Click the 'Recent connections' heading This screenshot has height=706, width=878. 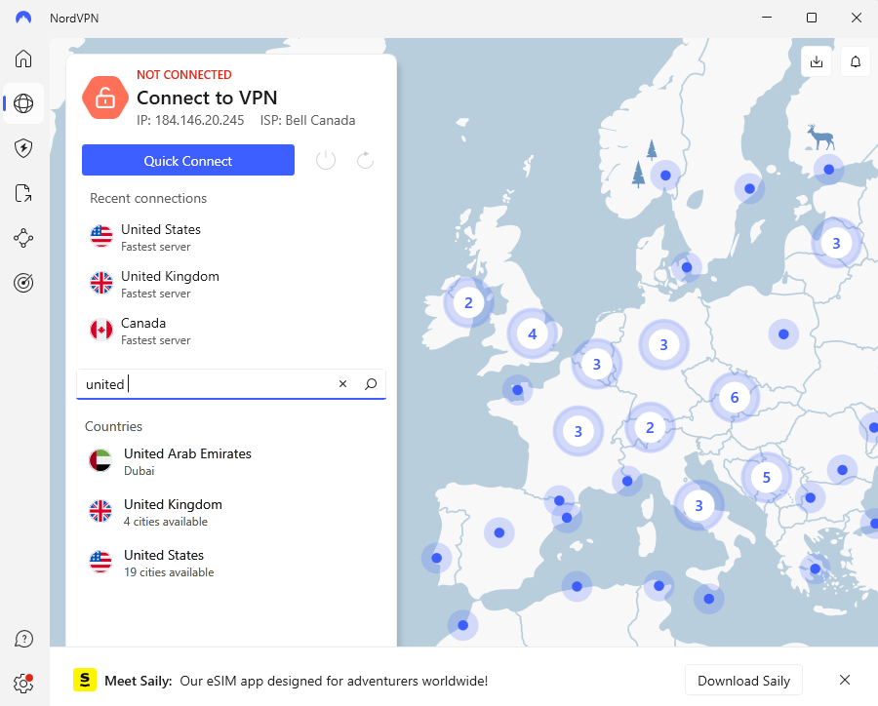point(148,198)
